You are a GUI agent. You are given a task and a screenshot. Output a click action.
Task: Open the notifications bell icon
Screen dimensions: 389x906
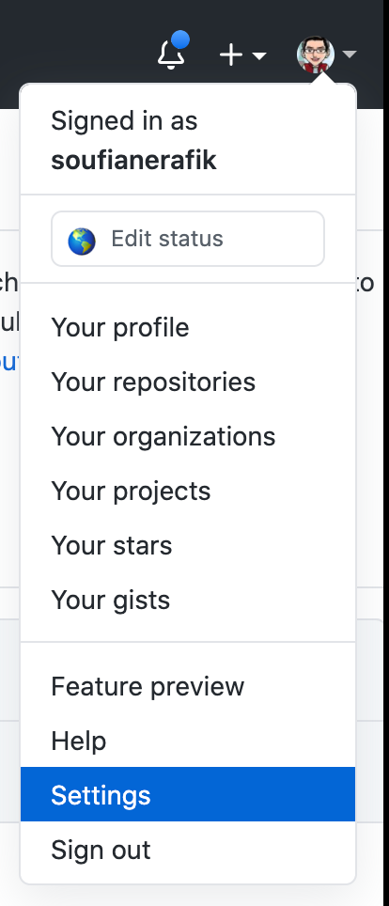pyautogui.click(x=171, y=55)
